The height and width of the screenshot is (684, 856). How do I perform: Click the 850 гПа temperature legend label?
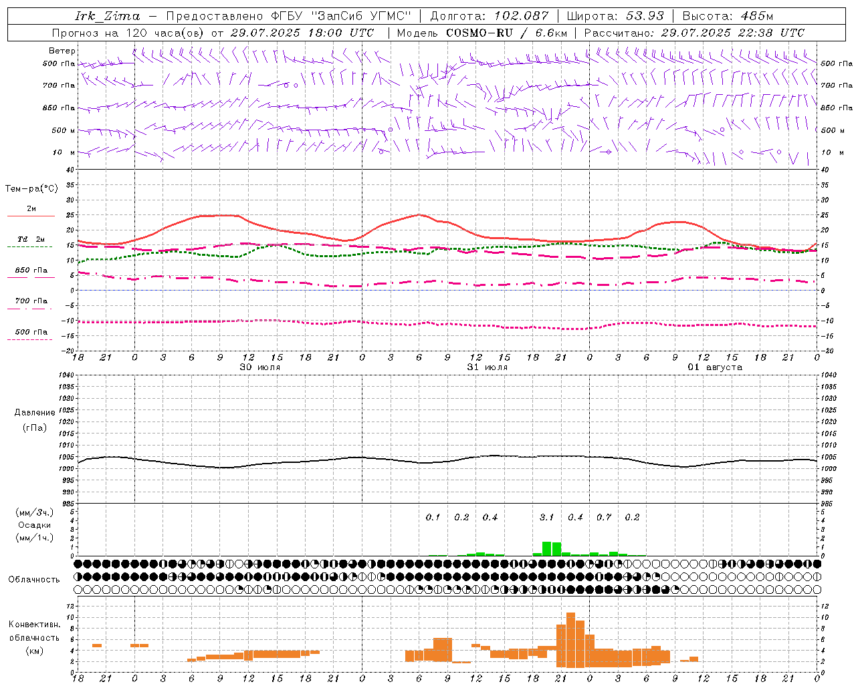[x=31, y=271]
